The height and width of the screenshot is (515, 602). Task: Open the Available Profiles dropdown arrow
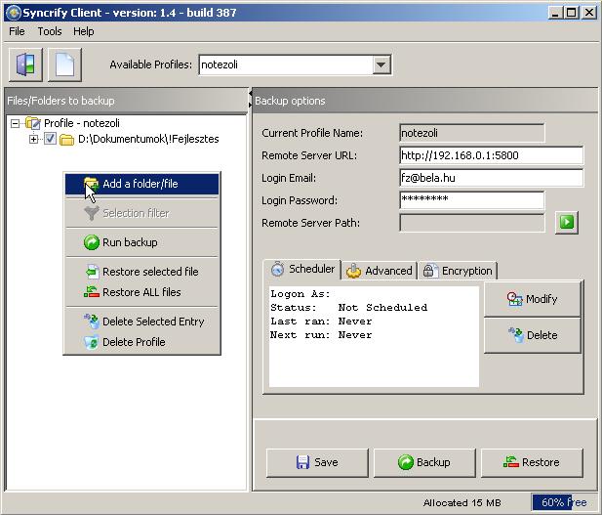pyautogui.click(x=381, y=64)
